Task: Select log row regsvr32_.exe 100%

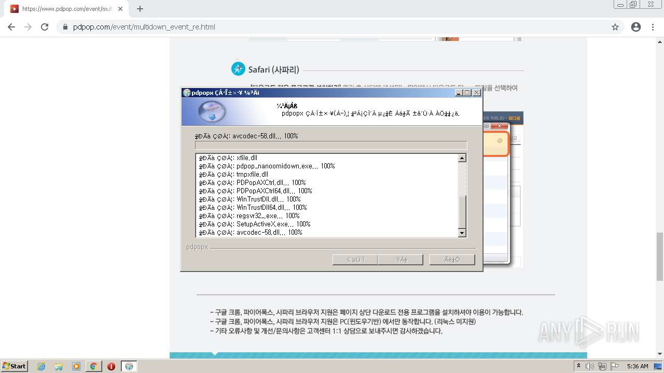Action: coord(249,216)
